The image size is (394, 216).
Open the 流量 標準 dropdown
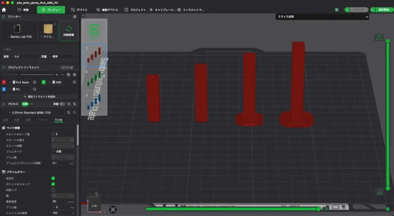click(61, 57)
